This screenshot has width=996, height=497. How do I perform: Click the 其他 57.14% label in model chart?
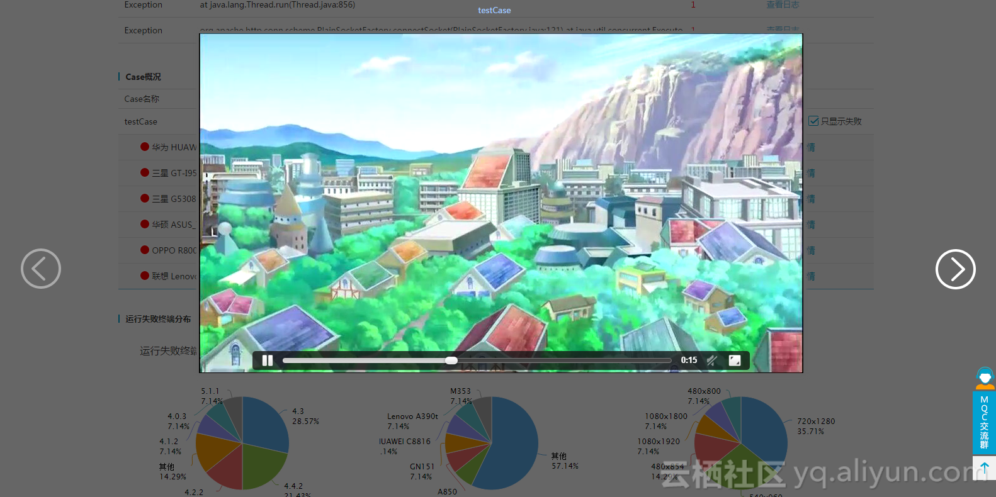[565, 461]
